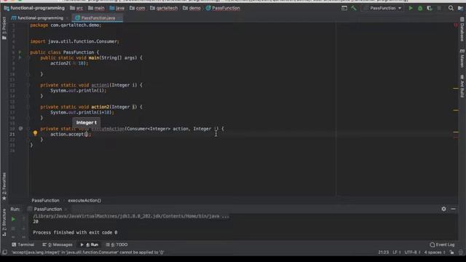This screenshot has height=262, width=466.
Task: Click run gutter arrow beside main method
Action: [20, 57]
